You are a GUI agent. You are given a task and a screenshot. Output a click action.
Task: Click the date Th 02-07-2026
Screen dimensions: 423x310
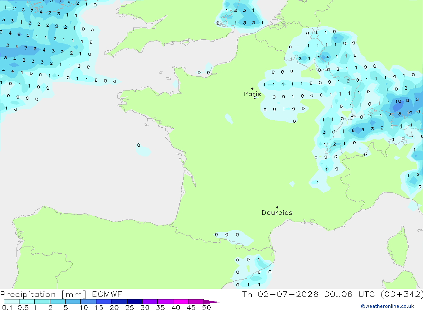[x=280, y=294]
